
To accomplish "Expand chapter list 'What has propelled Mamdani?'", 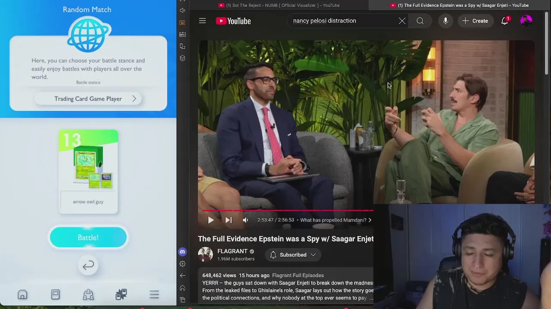I will (336, 220).
